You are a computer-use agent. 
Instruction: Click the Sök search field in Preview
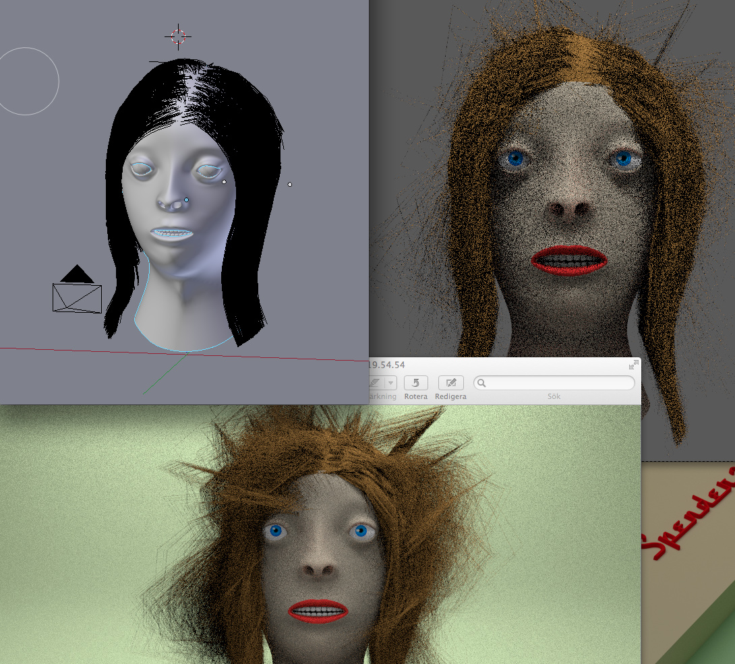[554, 383]
